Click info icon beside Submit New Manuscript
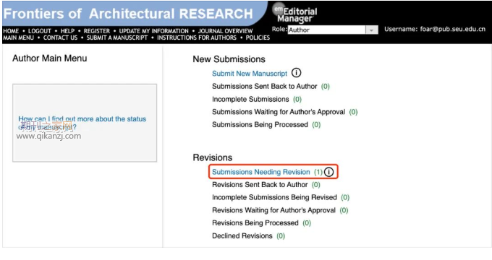The width and height of the screenshot is (492, 260). click(296, 73)
